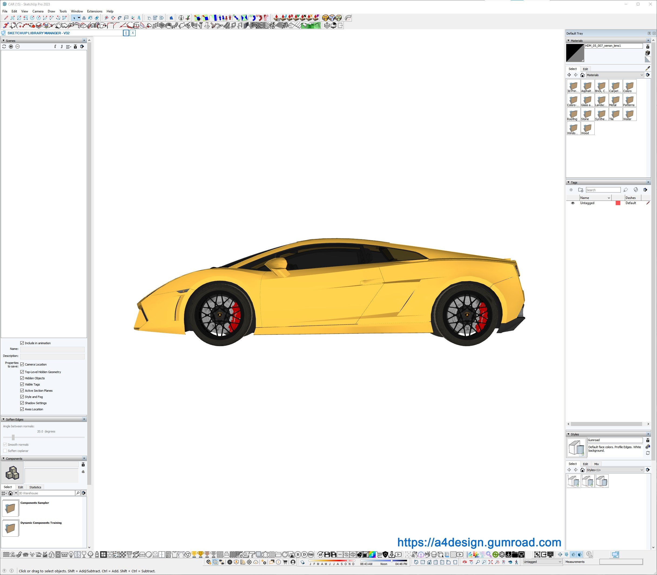Click the 3D Warehouse search magnifier icon
Screen dimensions: 657x575
point(78,493)
